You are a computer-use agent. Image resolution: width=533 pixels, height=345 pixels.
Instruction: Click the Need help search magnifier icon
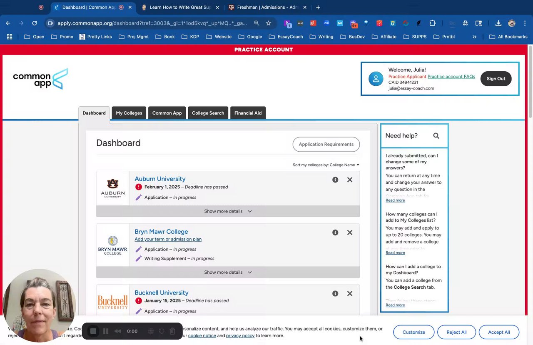(436, 135)
